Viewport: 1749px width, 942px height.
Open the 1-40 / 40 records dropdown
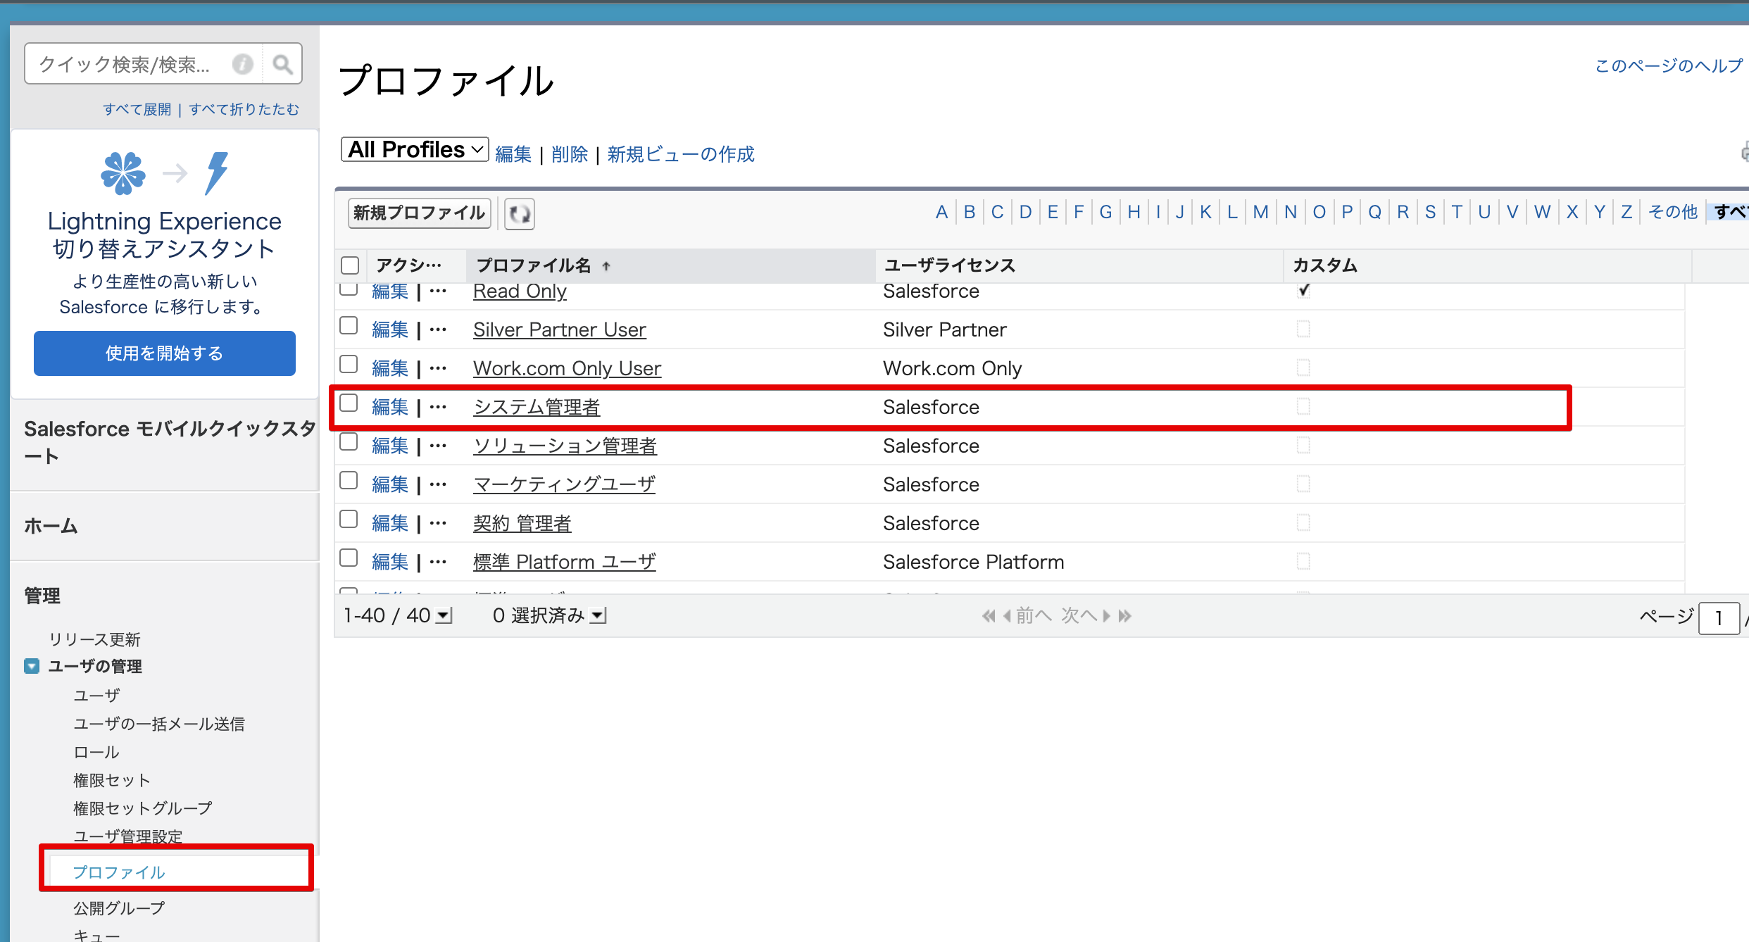click(x=444, y=616)
